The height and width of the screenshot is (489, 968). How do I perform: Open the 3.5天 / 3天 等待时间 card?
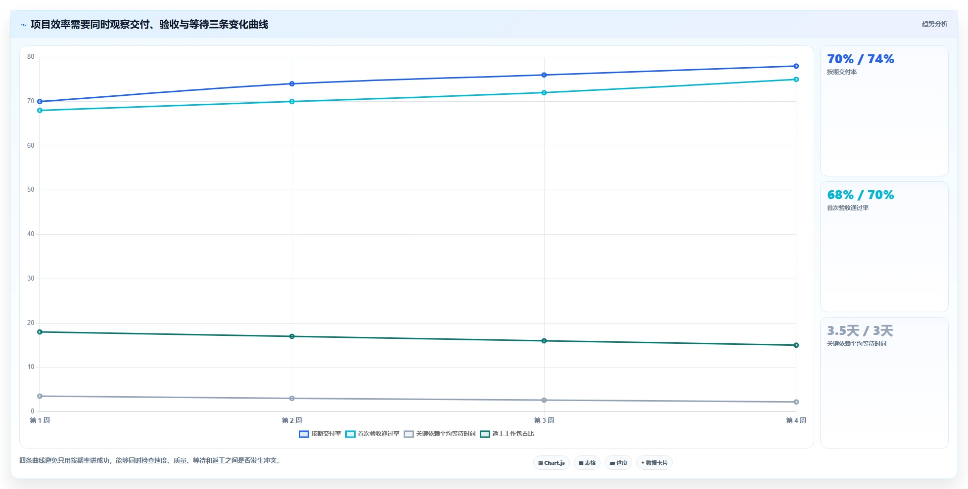tap(884, 383)
